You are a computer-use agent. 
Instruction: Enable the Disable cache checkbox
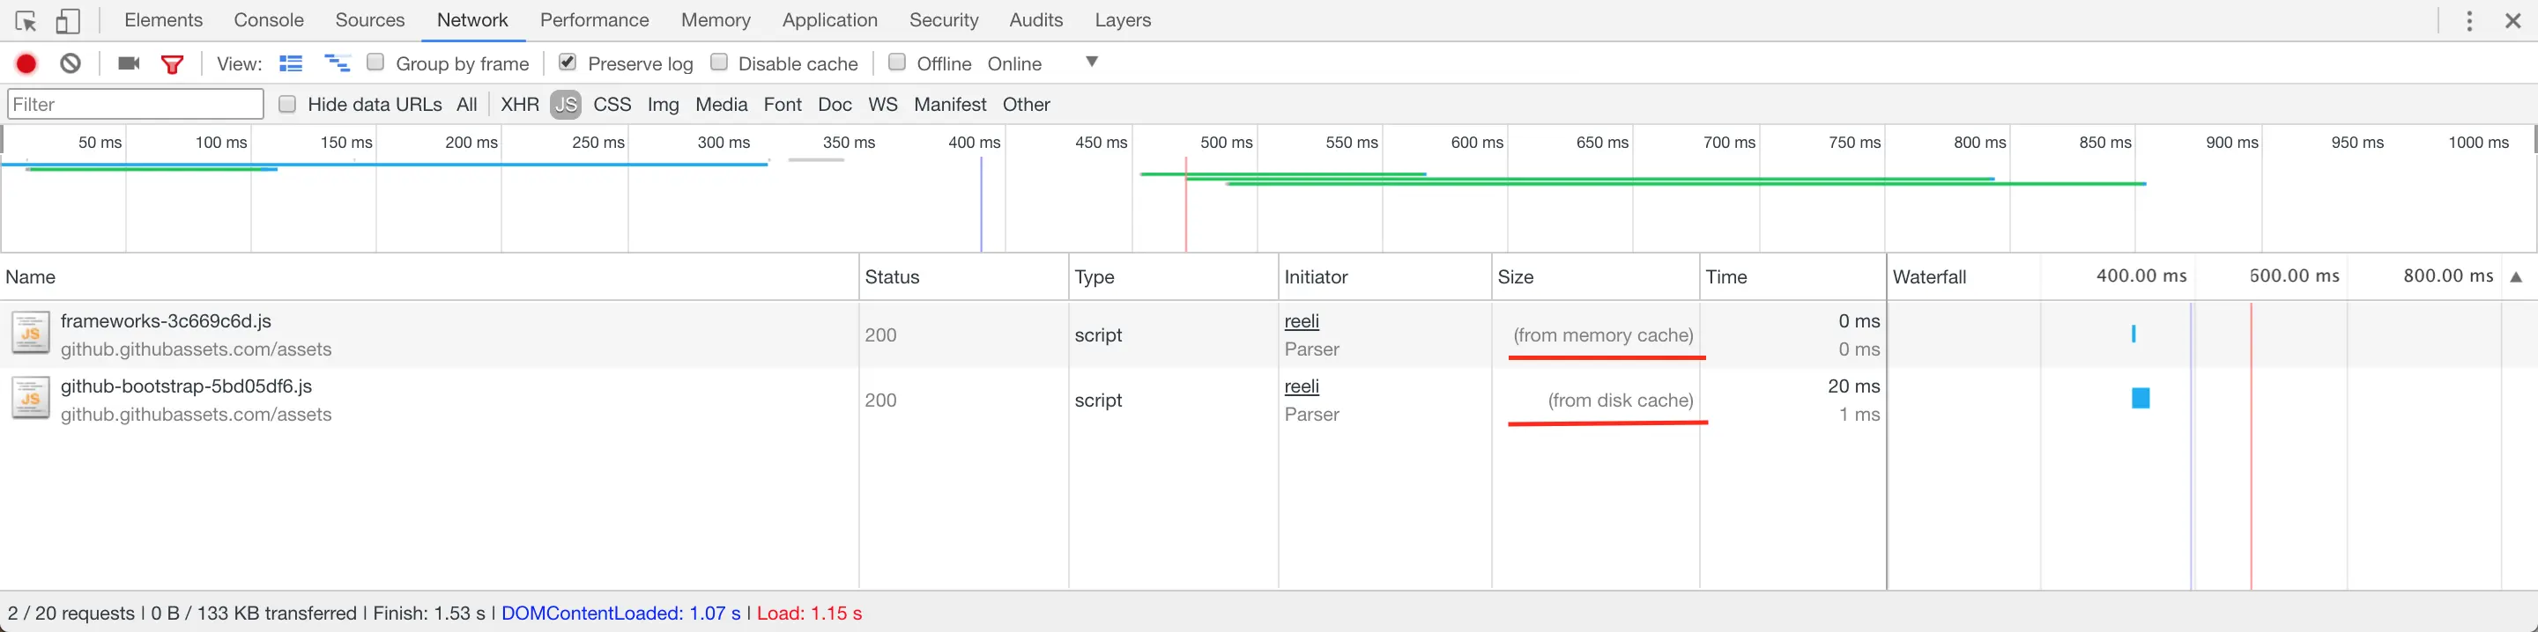coord(719,63)
